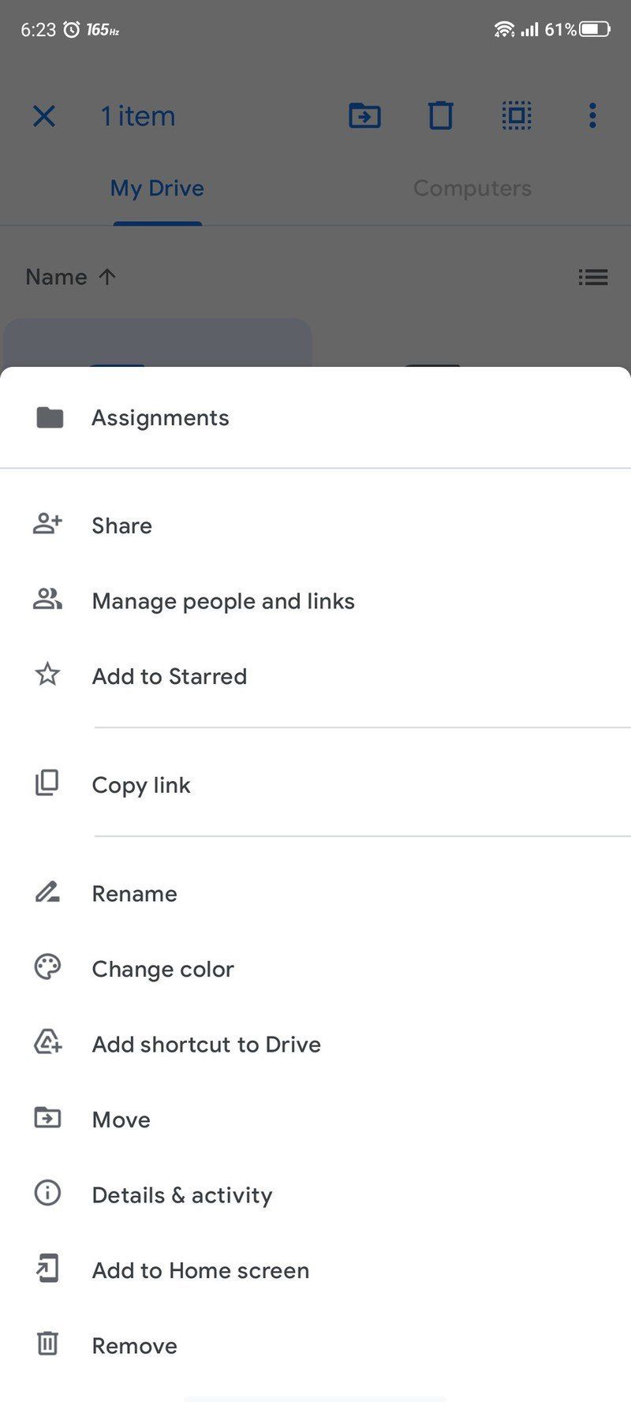631x1402 pixels.
Task: Open the Change color palette option
Action: click(162, 968)
